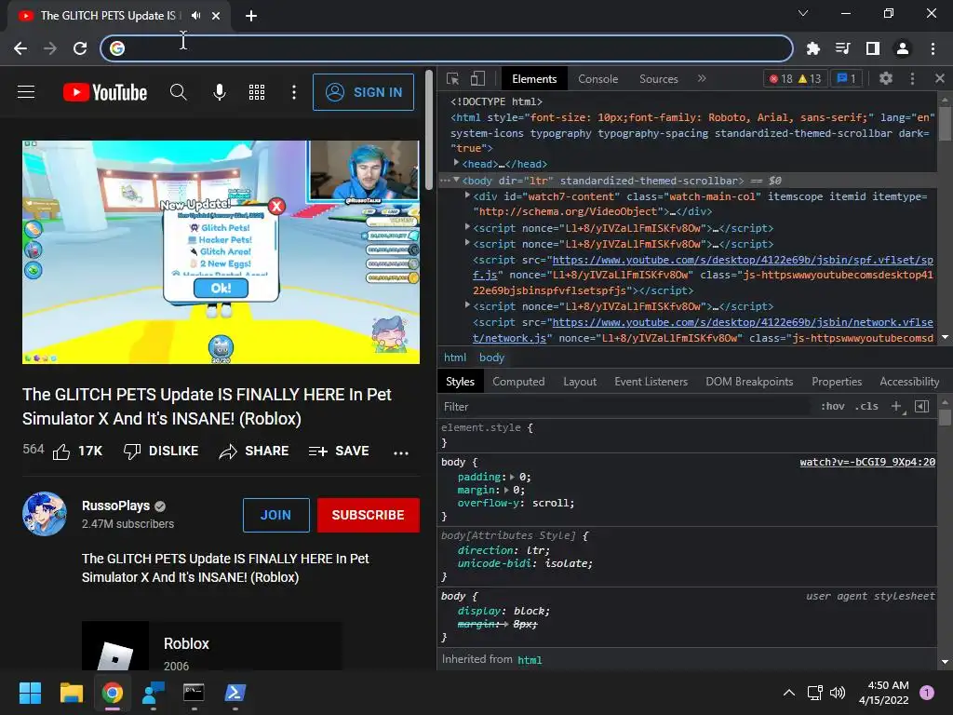Image resolution: width=953 pixels, height=715 pixels.
Task: Open the YouTube hamburger guide menu
Action: coord(26,92)
